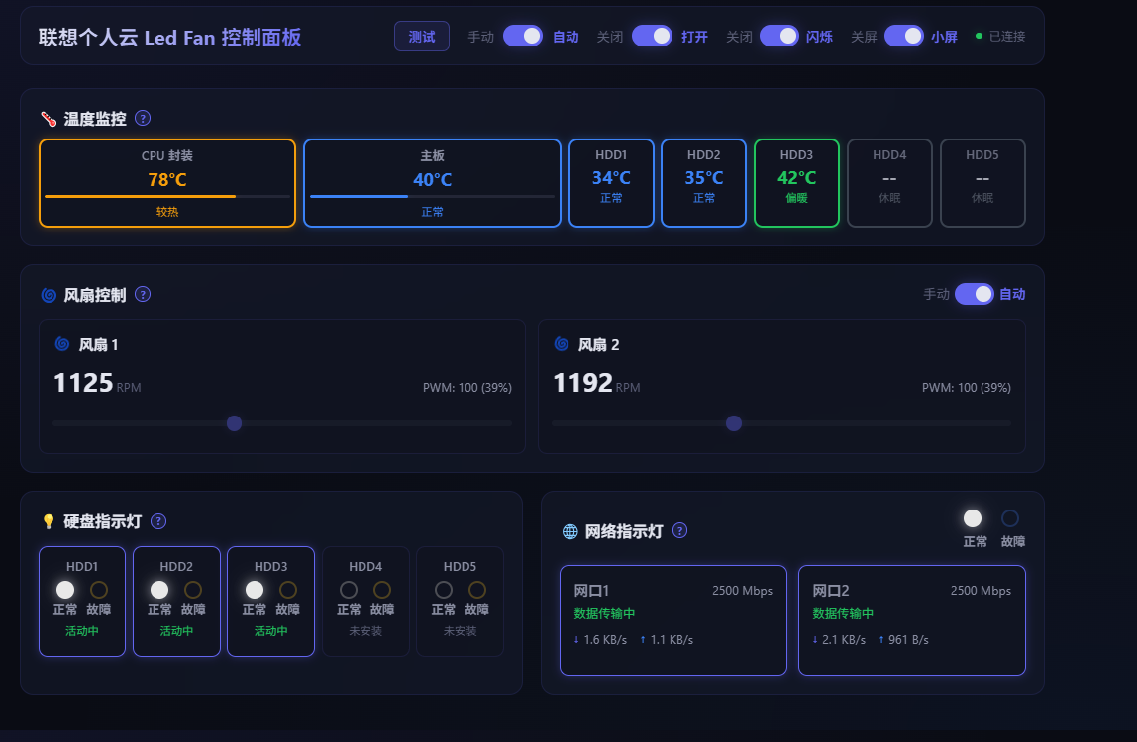Click the 风扇 1 speed slider handle

234,423
